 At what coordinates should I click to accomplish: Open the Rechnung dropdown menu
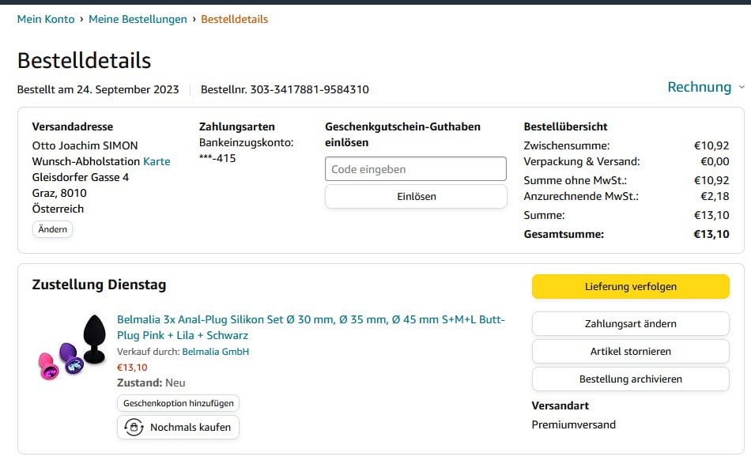[x=700, y=87]
